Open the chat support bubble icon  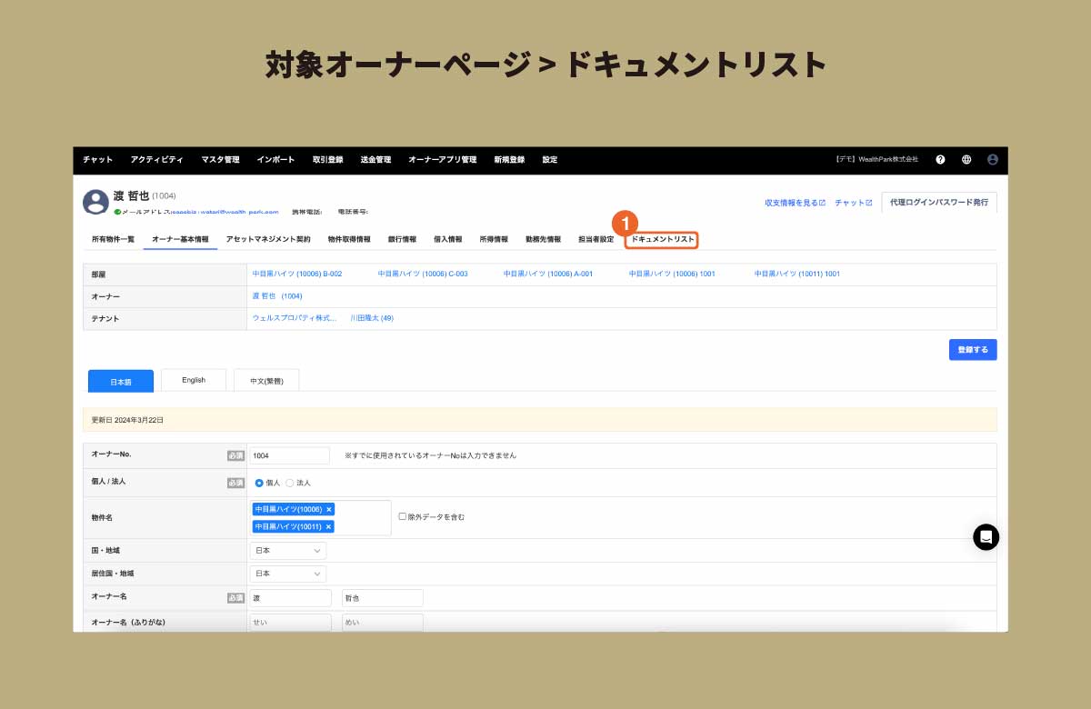coord(986,537)
